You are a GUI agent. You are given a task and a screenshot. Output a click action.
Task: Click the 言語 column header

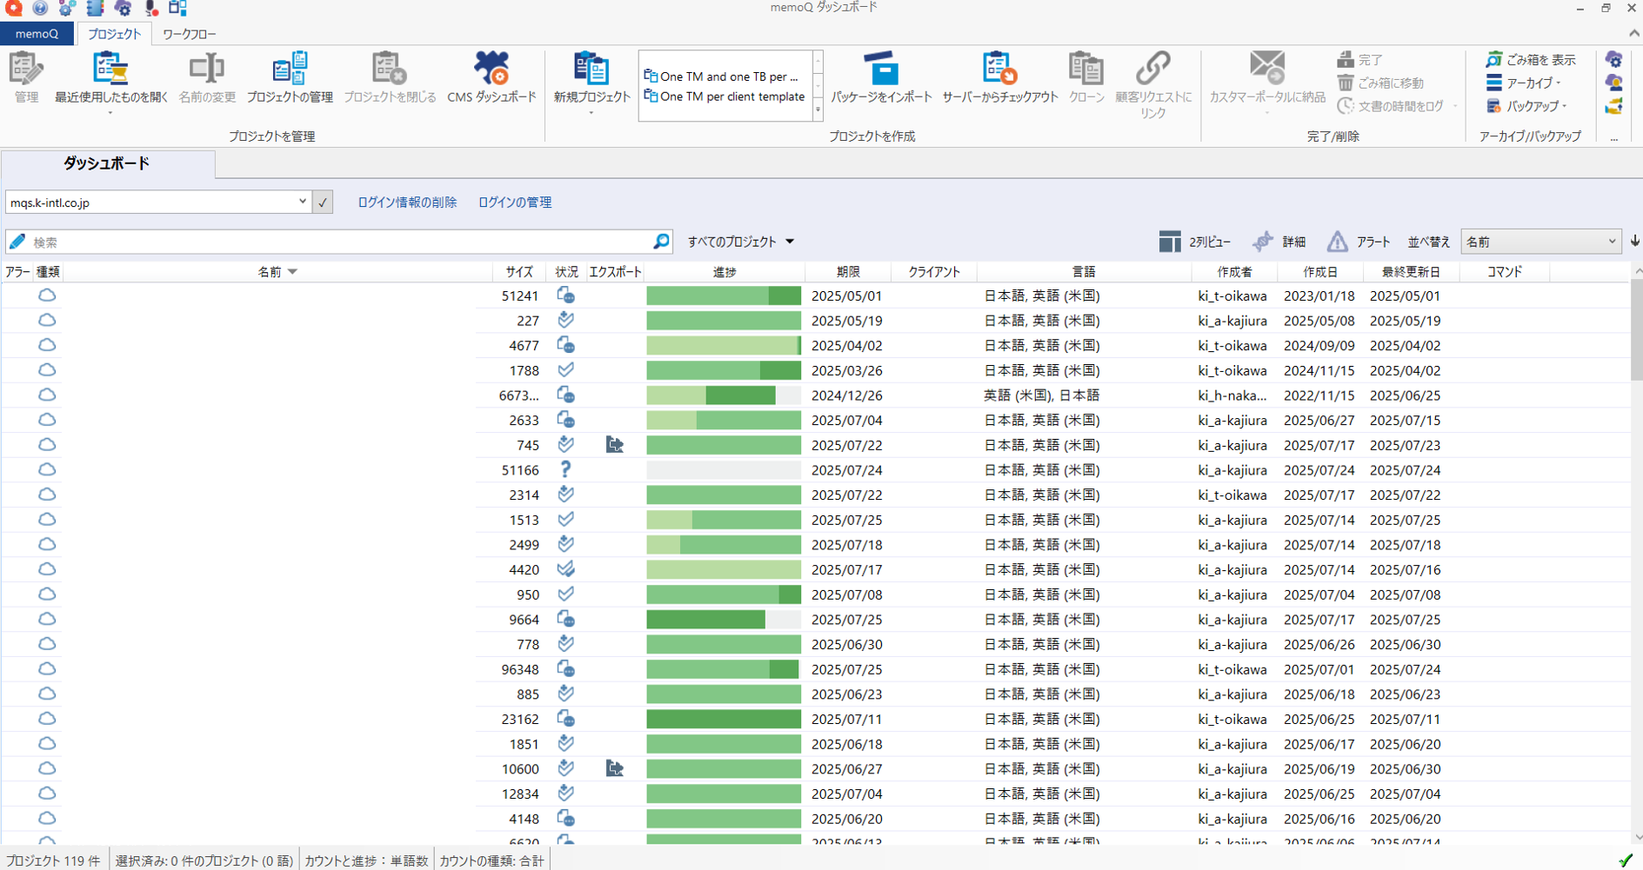[1084, 272]
